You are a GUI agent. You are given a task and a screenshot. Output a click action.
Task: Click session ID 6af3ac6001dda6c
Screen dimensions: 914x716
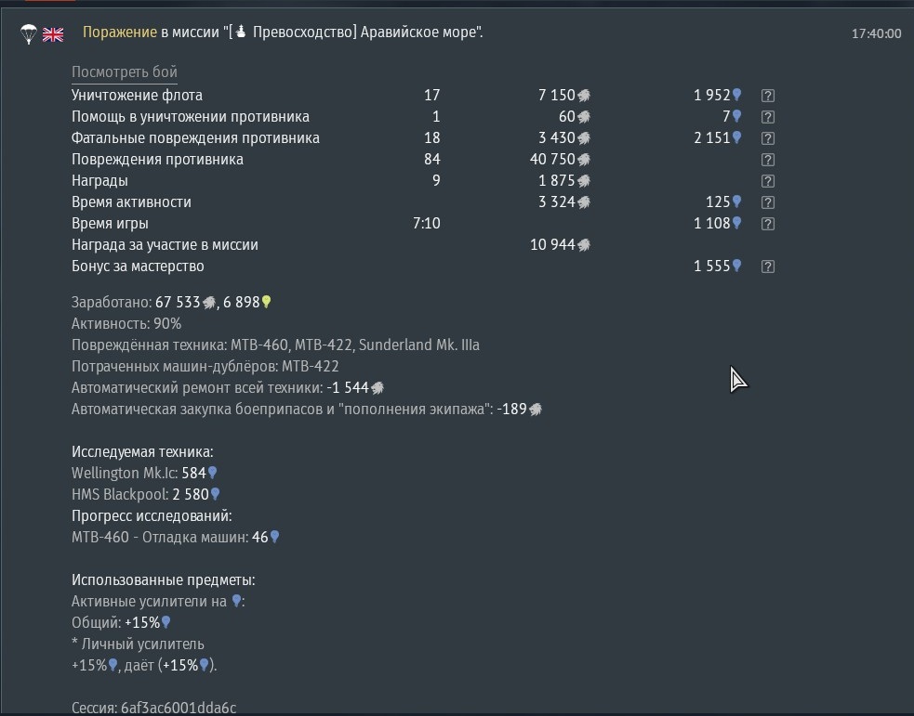pos(179,708)
